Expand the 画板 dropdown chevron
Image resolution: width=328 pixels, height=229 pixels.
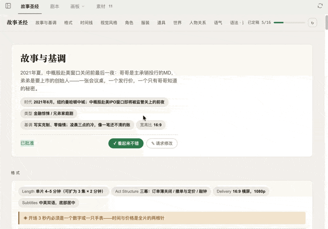tap(83, 6)
